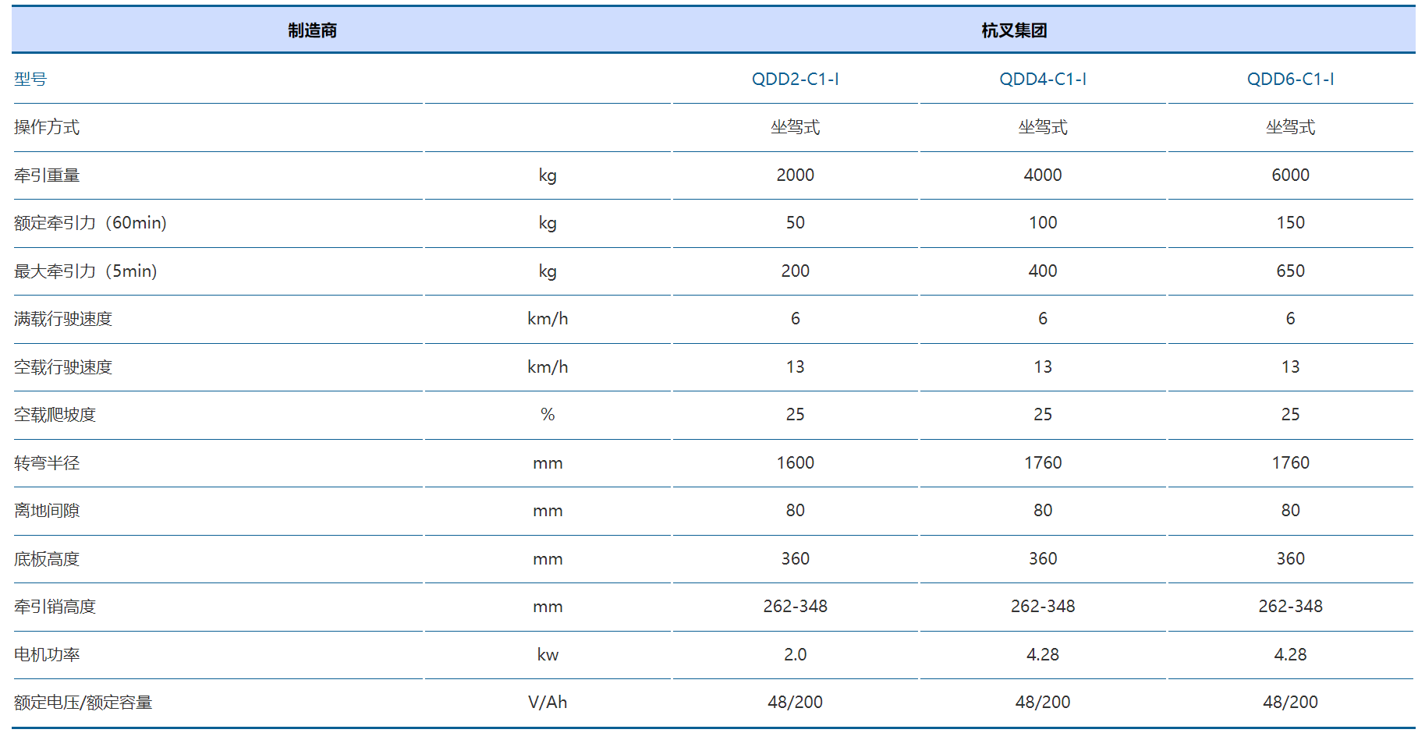The width and height of the screenshot is (1418, 740).
Task: Select model QDD6-C1-I
Action: tap(1290, 79)
